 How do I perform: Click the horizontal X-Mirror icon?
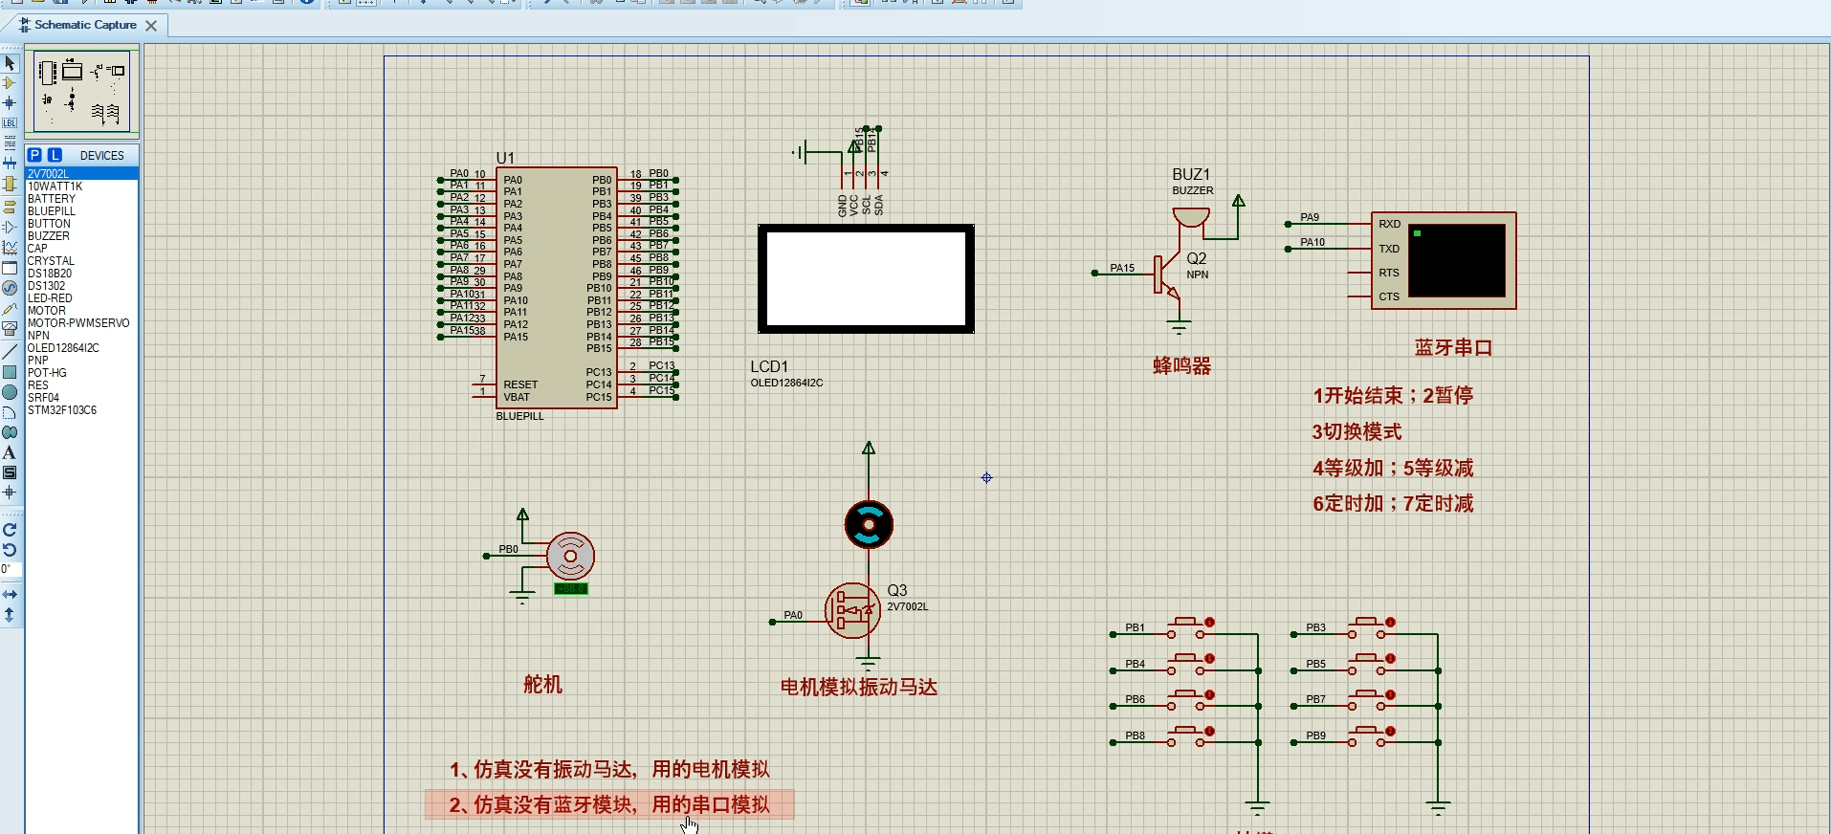[10, 595]
